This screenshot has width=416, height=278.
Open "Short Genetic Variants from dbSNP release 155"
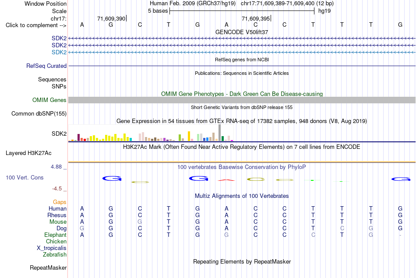click(x=242, y=107)
